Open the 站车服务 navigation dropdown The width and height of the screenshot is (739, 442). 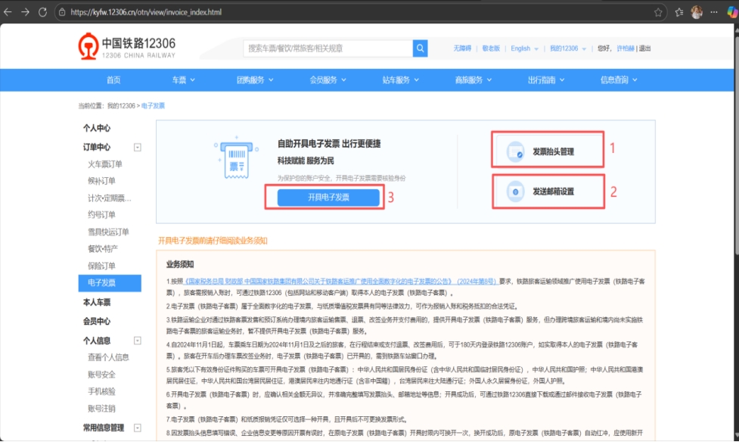[x=401, y=80]
